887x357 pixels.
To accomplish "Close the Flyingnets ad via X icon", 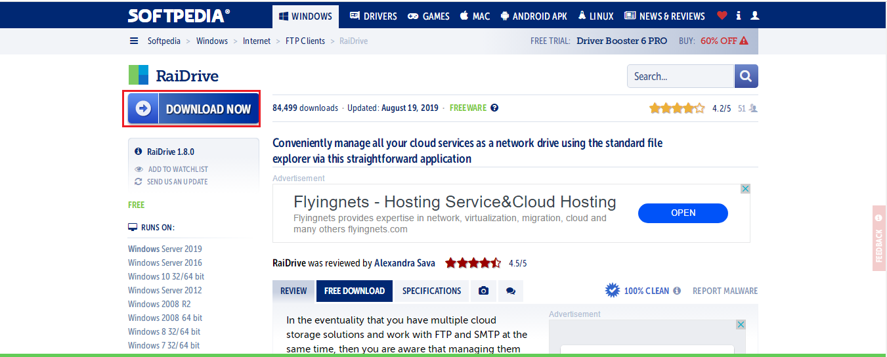I will 745,188.
